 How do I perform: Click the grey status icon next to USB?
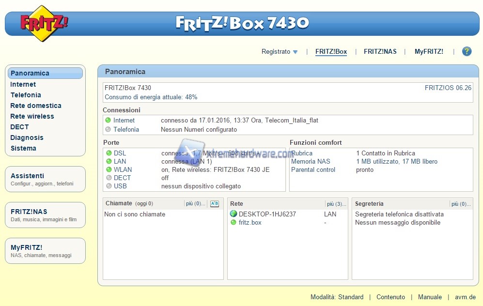[109, 186]
